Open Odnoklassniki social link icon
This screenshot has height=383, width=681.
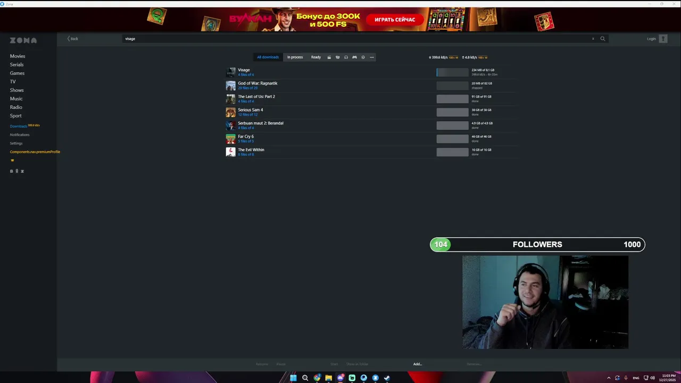[17, 171]
